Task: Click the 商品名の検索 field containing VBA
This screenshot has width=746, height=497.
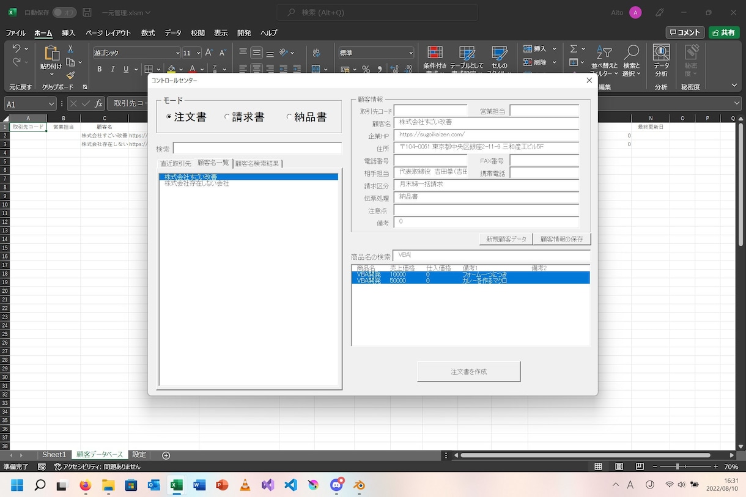Action: tap(492, 256)
